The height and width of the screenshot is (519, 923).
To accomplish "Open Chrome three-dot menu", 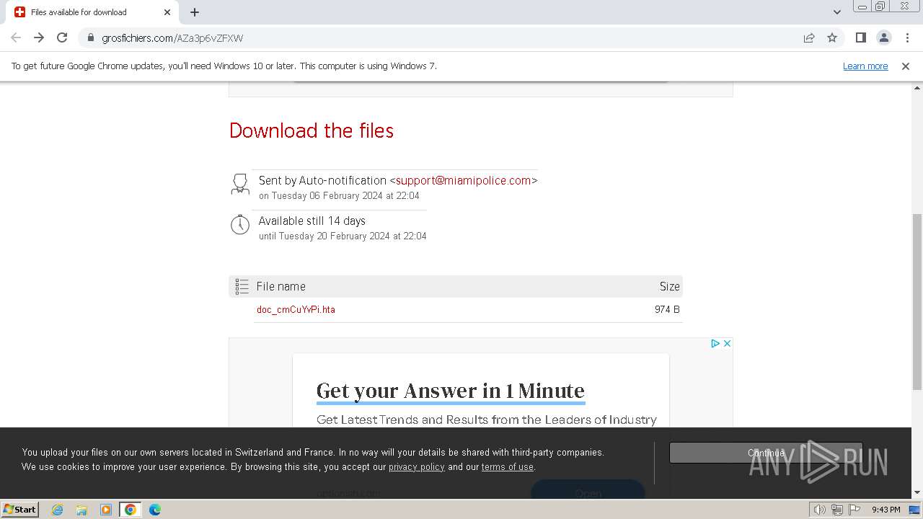I will point(907,37).
